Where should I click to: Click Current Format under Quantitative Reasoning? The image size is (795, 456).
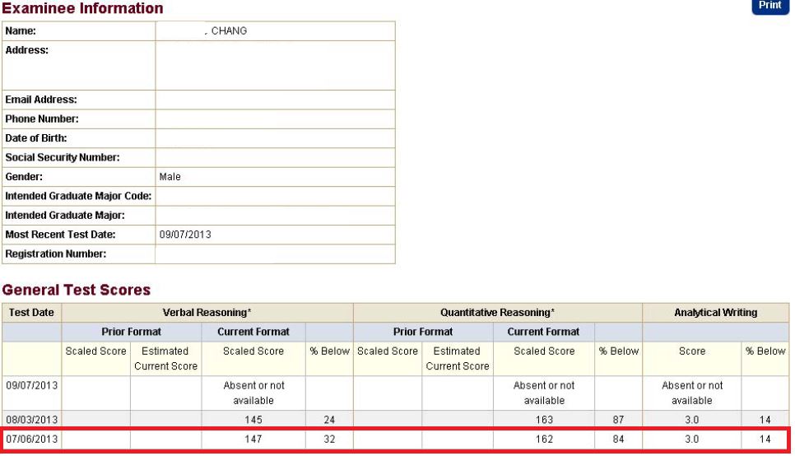click(543, 333)
